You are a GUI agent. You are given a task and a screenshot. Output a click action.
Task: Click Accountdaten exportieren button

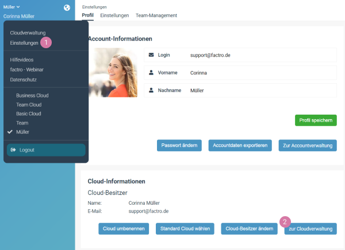point(240,146)
